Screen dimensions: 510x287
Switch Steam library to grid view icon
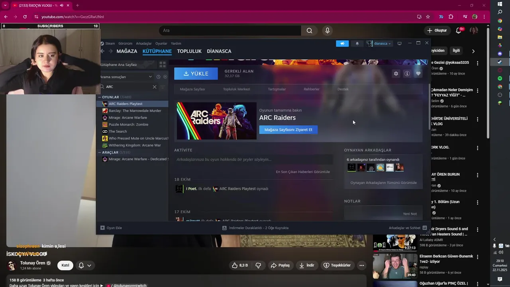[x=162, y=65]
